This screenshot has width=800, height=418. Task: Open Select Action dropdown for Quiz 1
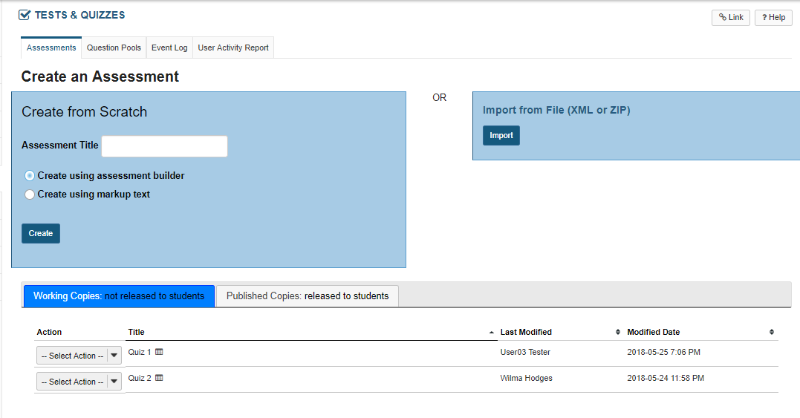79,356
